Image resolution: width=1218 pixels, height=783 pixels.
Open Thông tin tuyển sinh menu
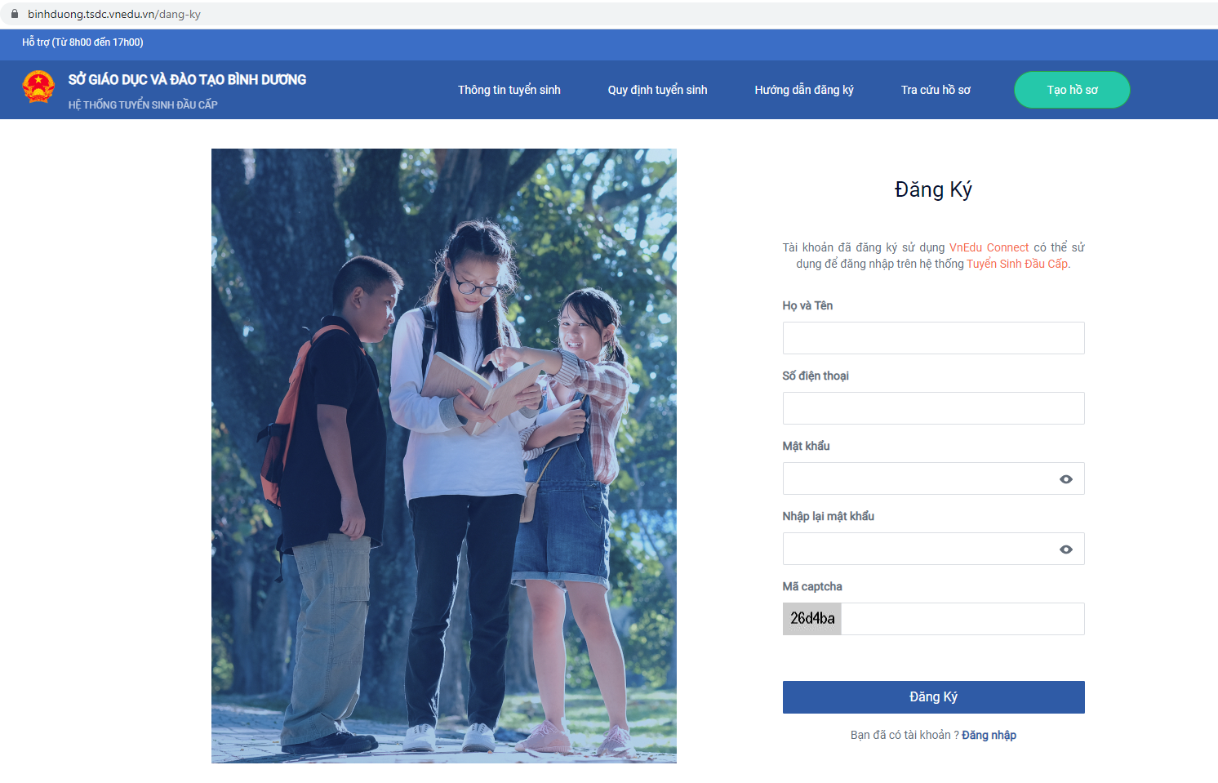[x=509, y=90]
